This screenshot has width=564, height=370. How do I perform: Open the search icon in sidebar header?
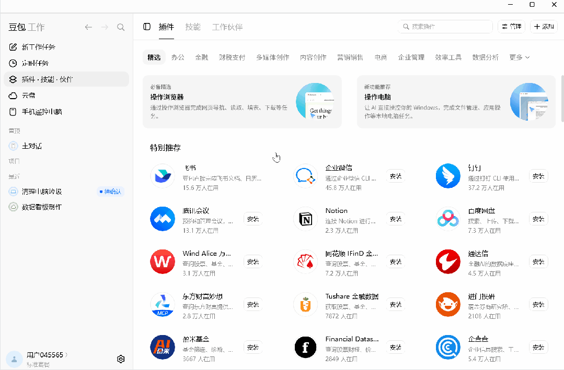point(121,27)
